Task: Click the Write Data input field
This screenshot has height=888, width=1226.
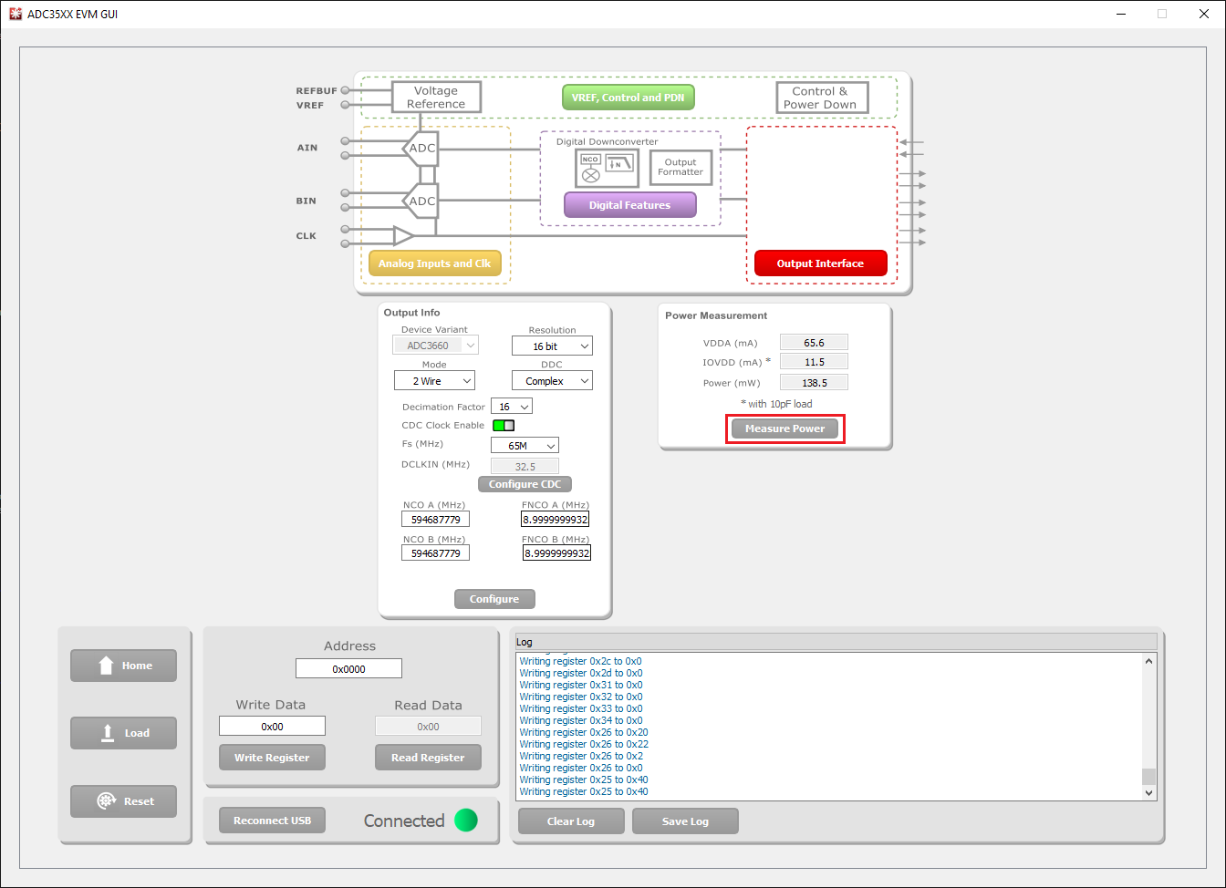Action: [x=272, y=727]
